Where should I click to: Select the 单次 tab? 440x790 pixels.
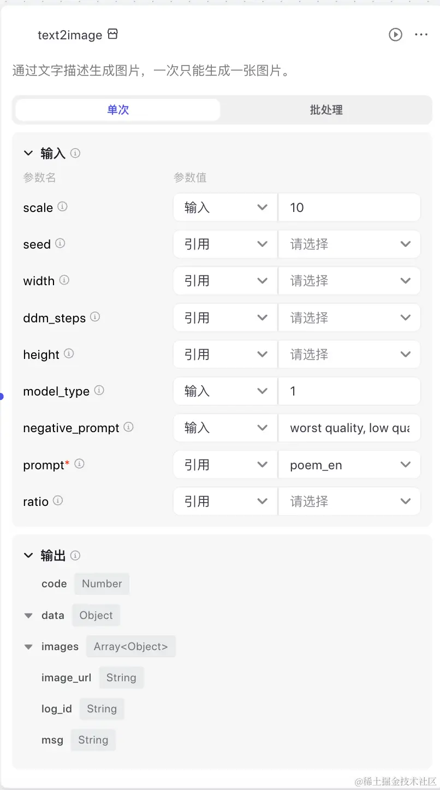click(118, 110)
